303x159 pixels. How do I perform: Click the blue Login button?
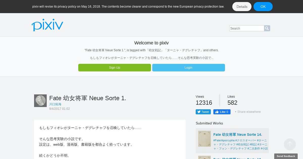pos(189,68)
